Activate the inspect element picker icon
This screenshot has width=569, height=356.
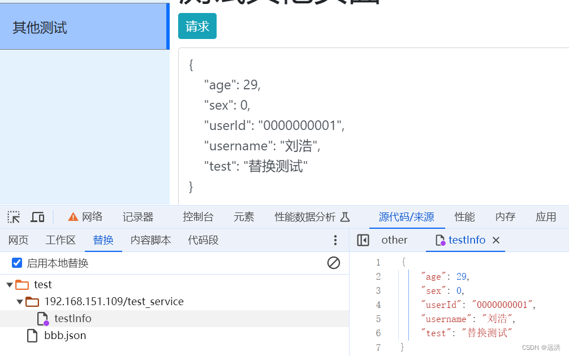pyautogui.click(x=14, y=217)
